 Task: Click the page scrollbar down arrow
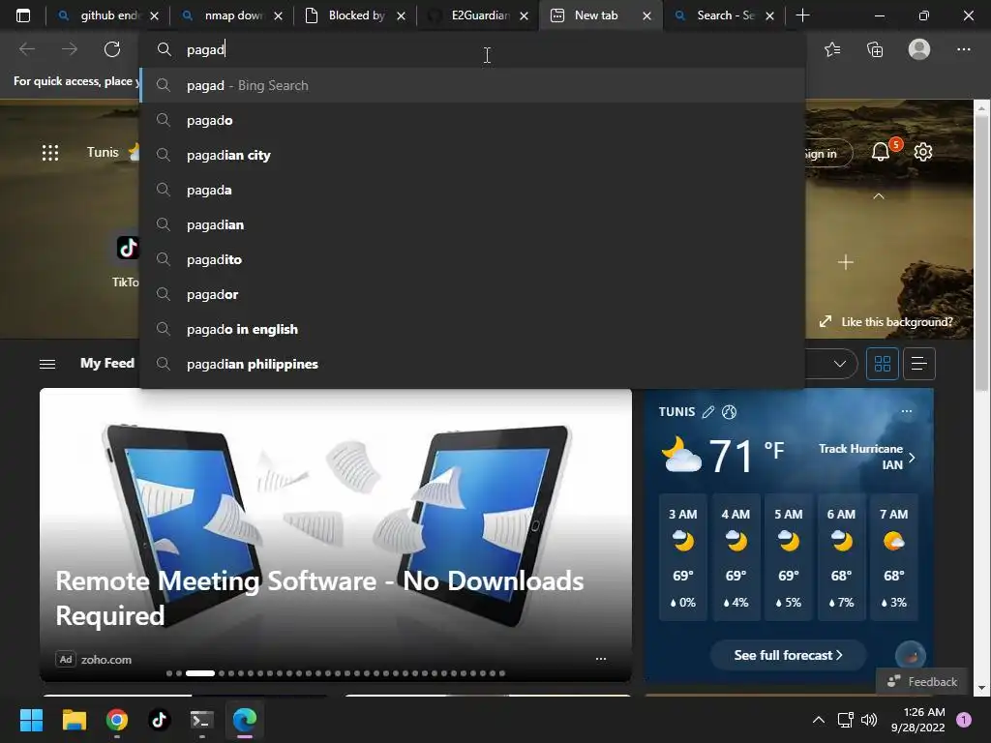pyautogui.click(x=981, y=688)
